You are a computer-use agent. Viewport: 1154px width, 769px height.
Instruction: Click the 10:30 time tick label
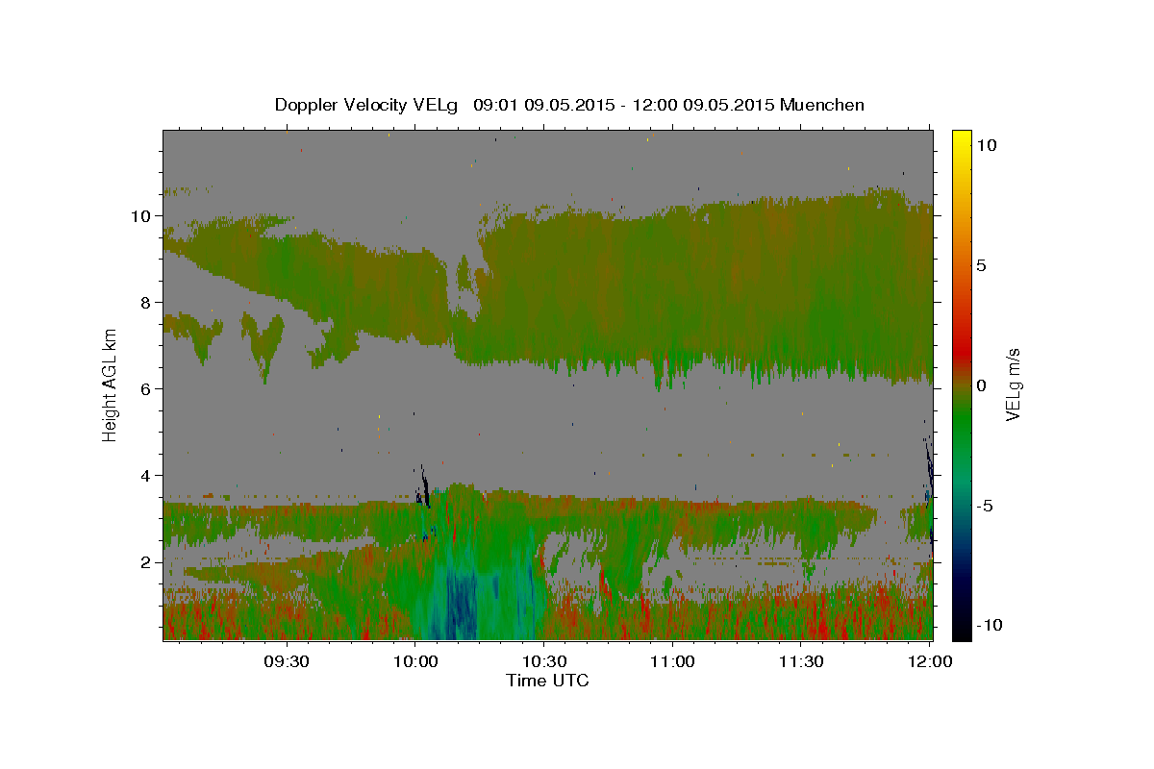[x=544, y=662]
